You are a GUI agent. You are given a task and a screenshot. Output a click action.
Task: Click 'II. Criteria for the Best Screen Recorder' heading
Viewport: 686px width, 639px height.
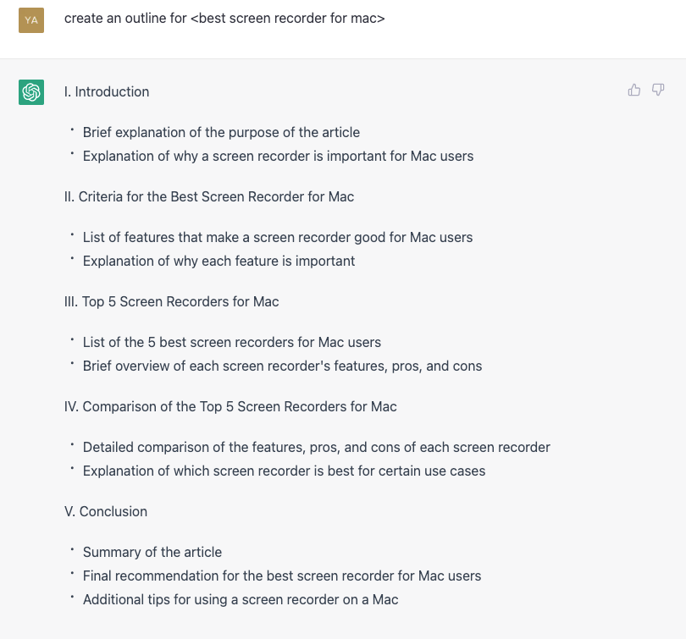[x=209, y=196]
